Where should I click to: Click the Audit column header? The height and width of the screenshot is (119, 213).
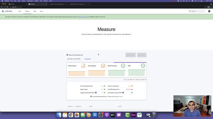click(91, 106)
